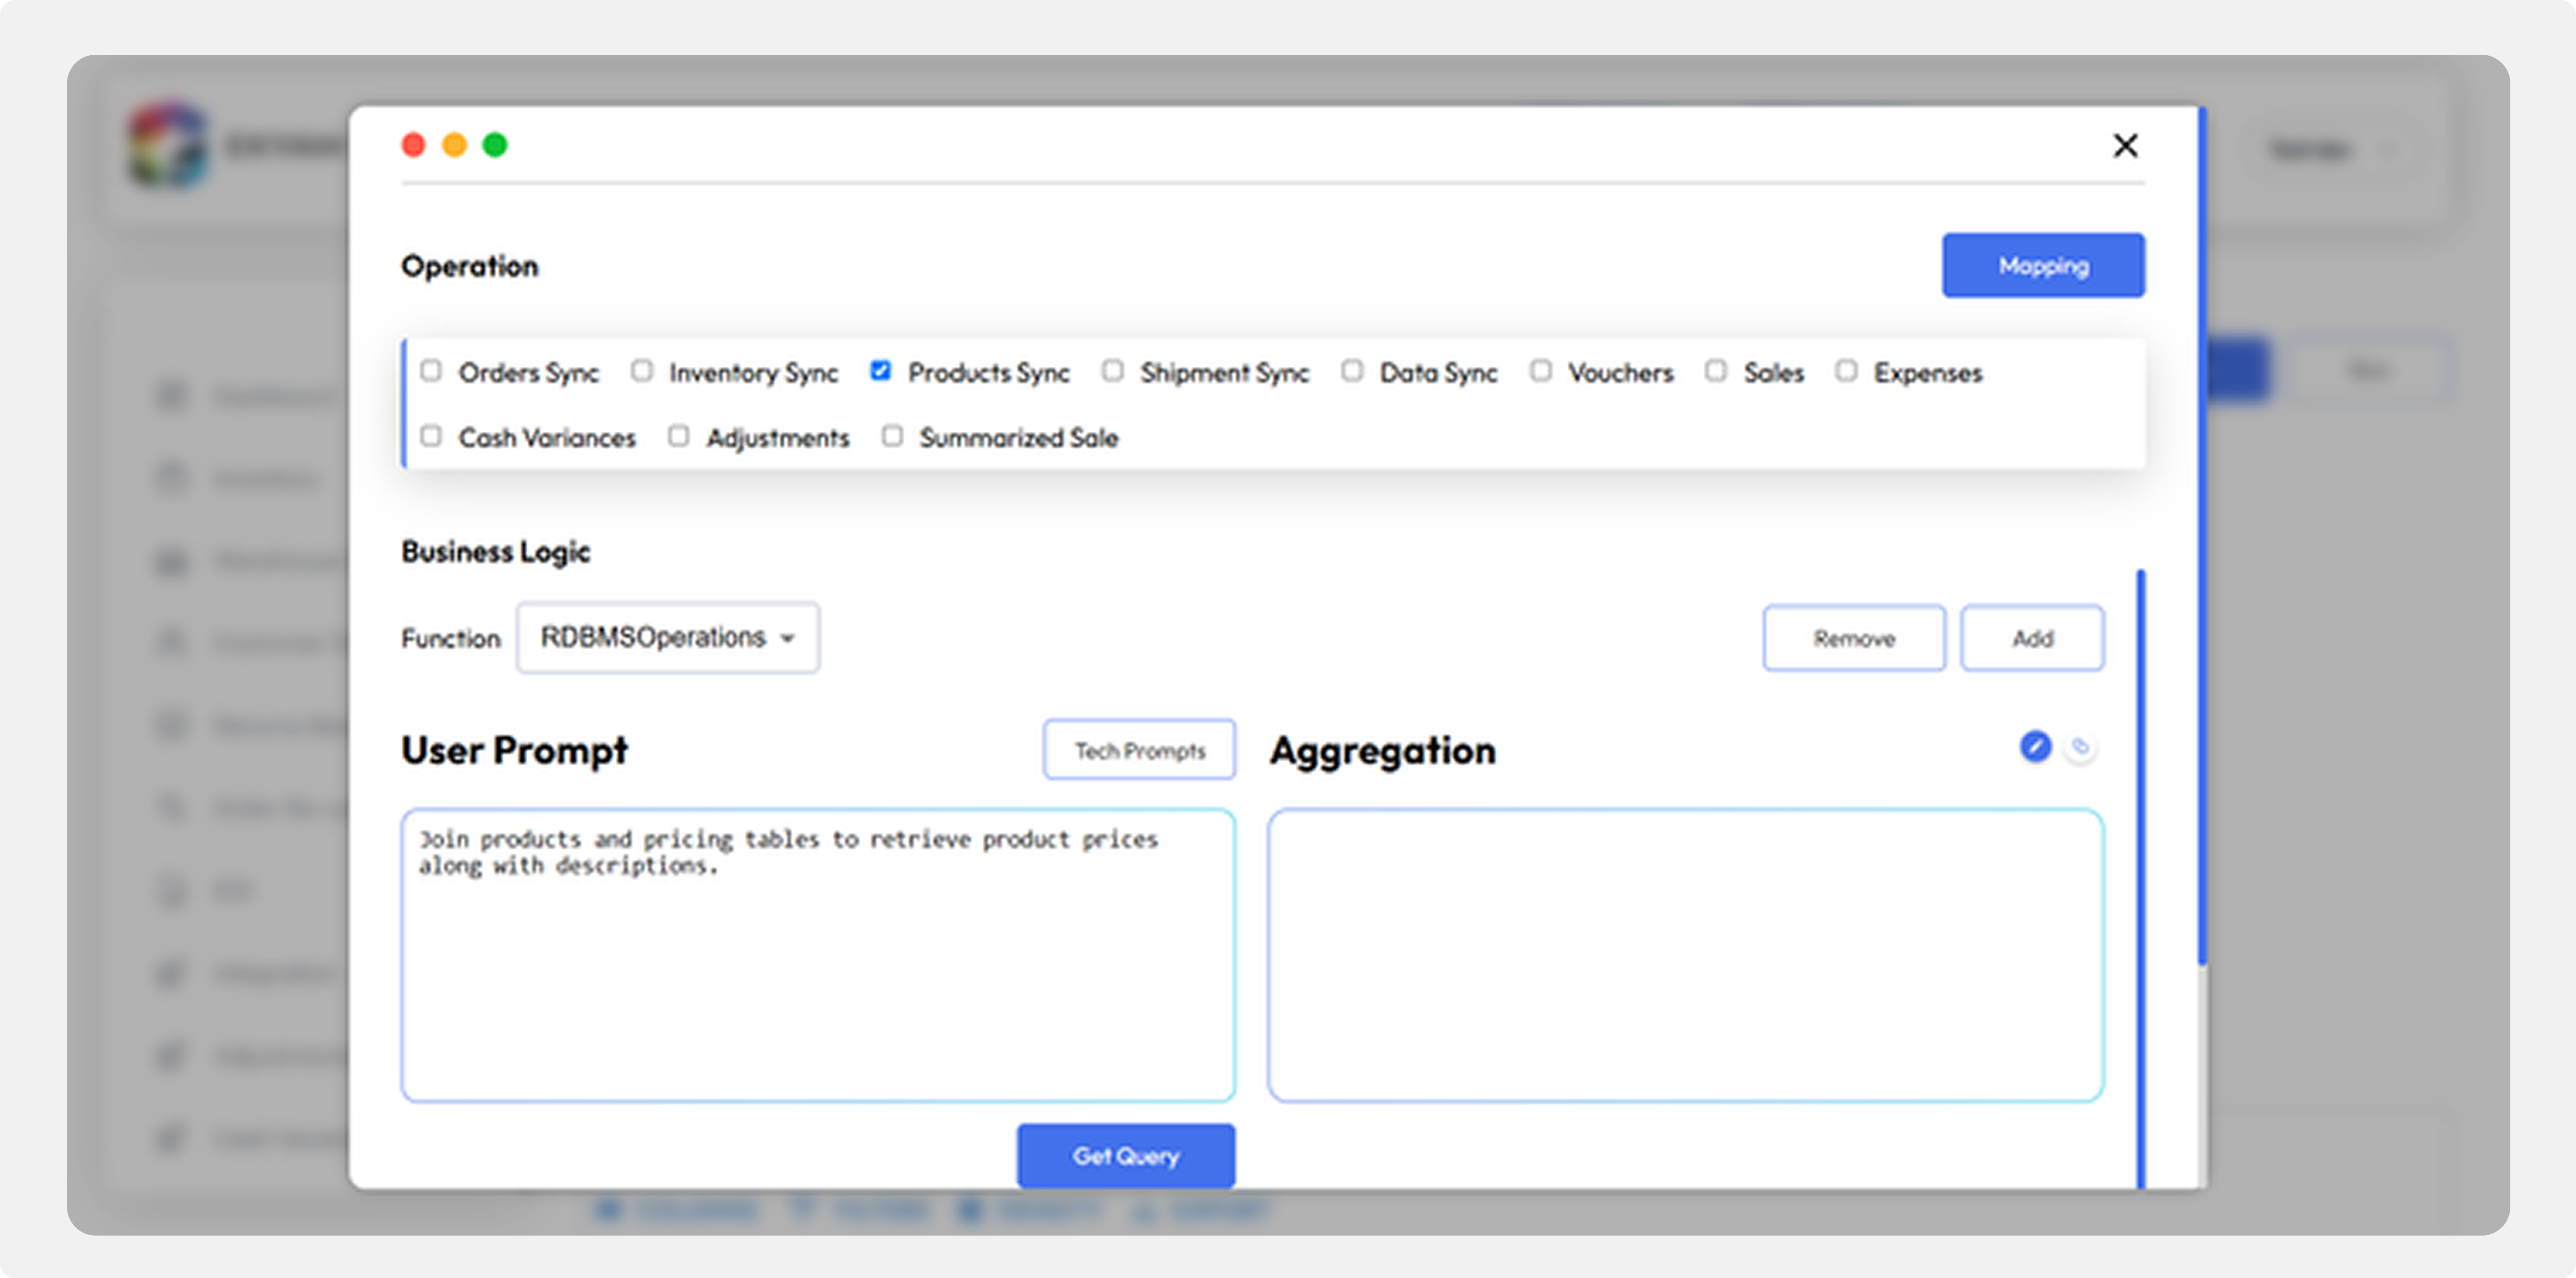Screen dimensions: 2576x1278
Task: Tick the Inventory Sync checkbox
Action: (x=642, y=371)
